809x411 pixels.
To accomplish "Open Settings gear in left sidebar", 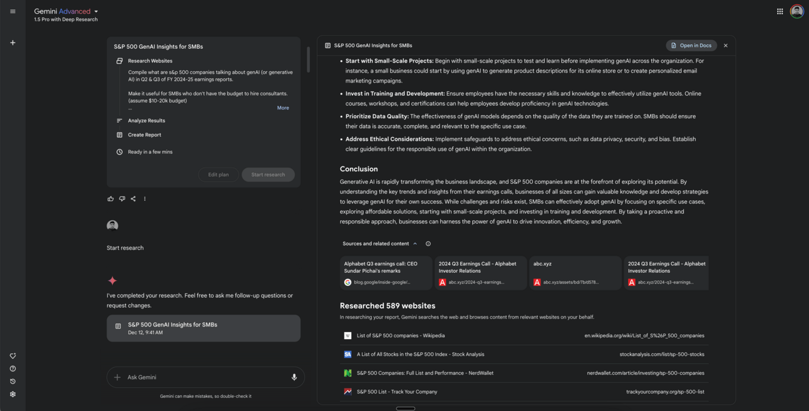I will coord(13,394).
